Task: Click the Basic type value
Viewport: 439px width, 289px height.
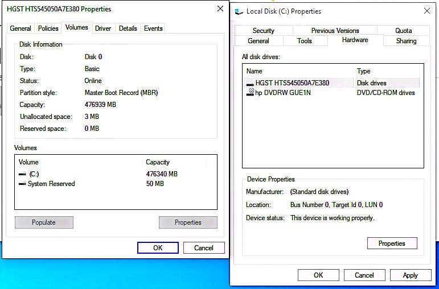Action: click(x=92, y=69)
